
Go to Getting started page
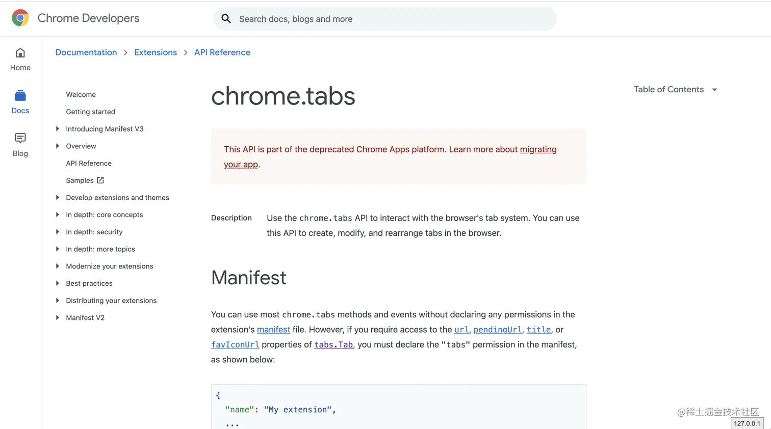pyautogui.click(x=90, y=112)
